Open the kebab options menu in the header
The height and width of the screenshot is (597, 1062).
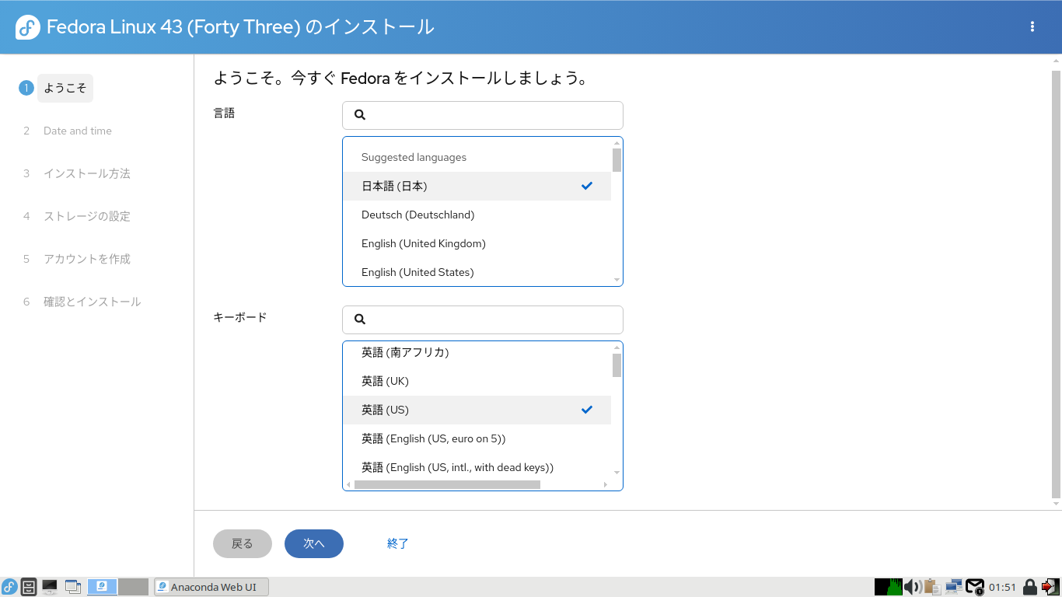(1032, 26)
